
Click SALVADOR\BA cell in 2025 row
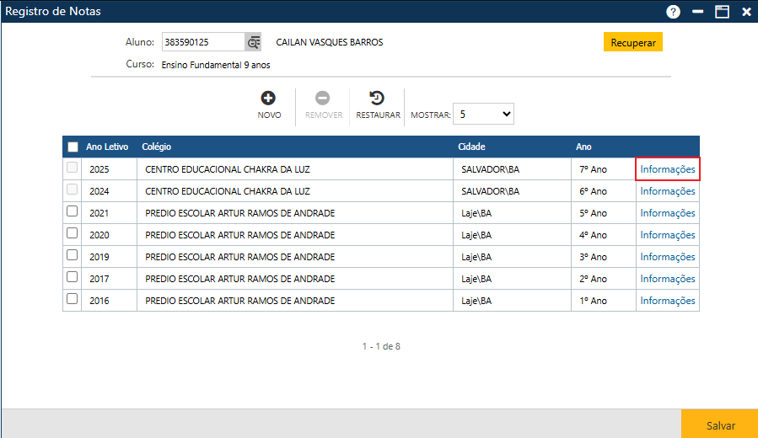pyautogui.click(x=512, y=169)
